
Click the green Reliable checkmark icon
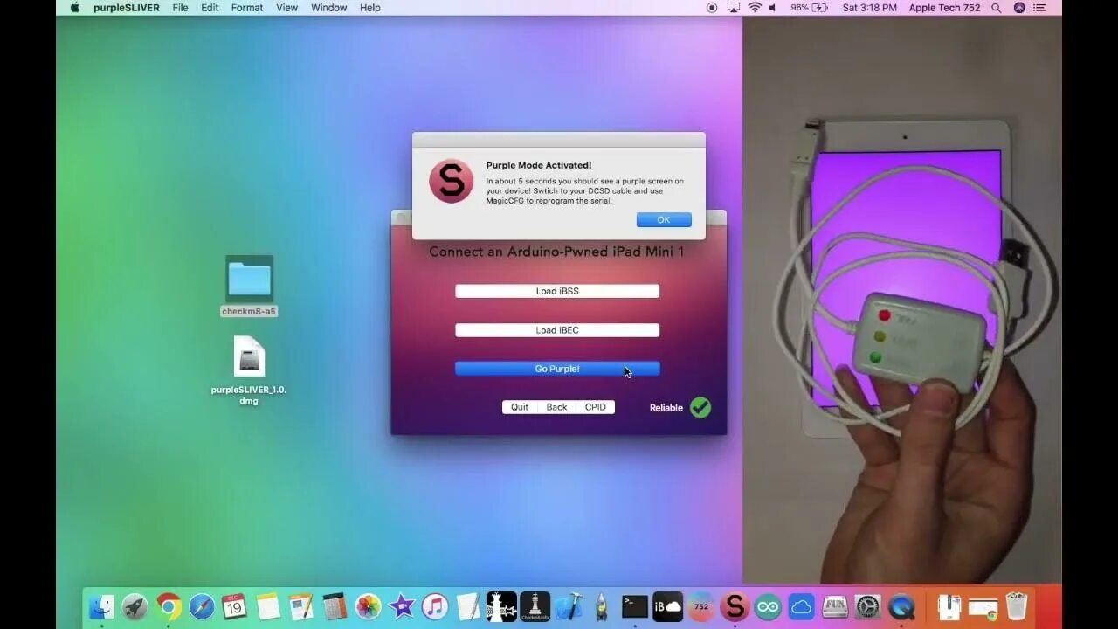coord(700,407)
